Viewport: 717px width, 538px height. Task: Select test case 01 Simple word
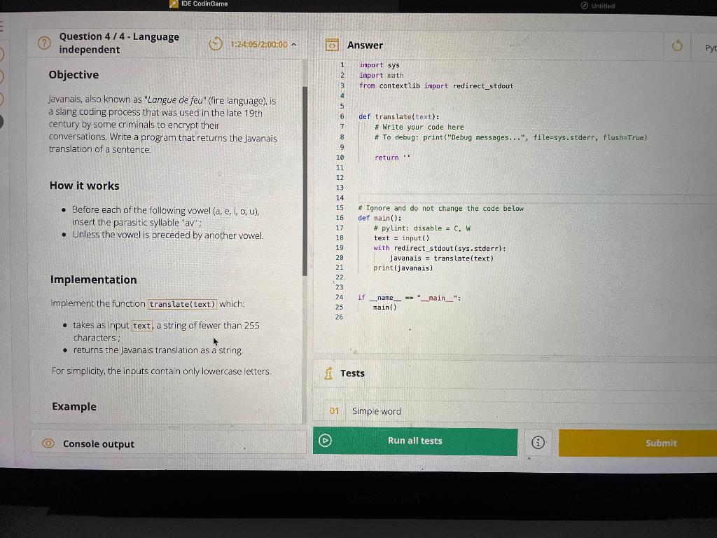point(377,411)
